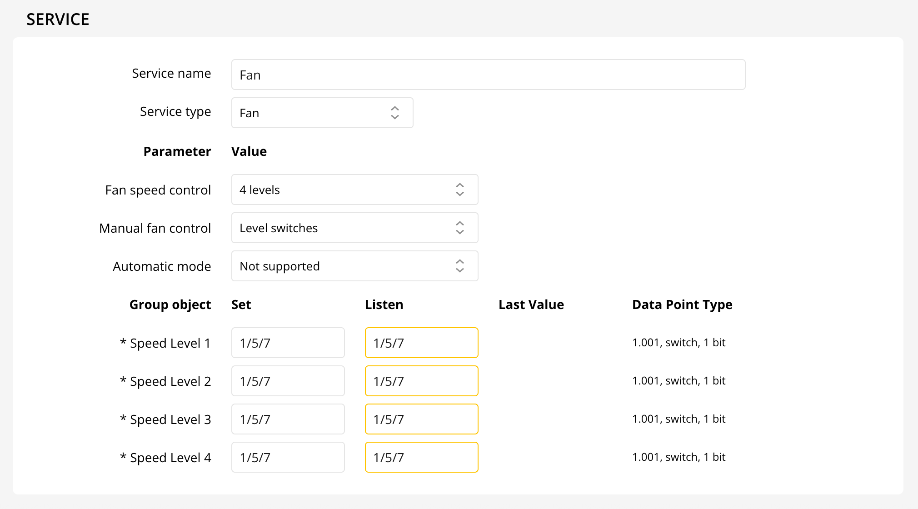Focus the Speed Level 4 Listen field
Viewport: 918px width, 509px height.
[421, 458]
